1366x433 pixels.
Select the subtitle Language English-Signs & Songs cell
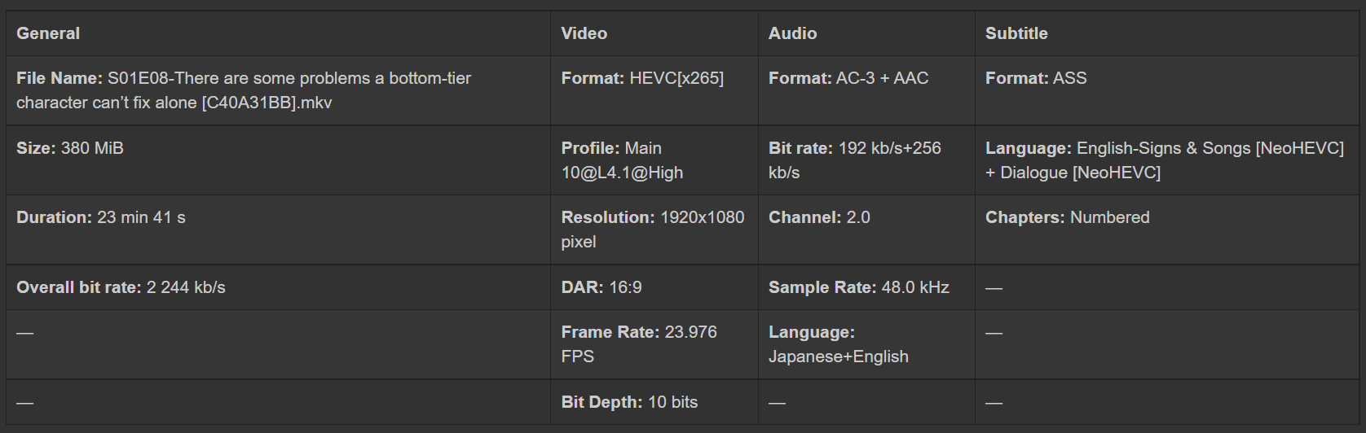(x=1164, y=160)
